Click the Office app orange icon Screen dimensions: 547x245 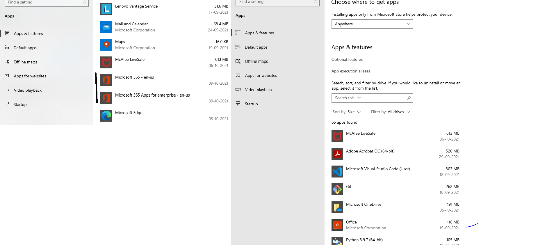tap(337, 225)
